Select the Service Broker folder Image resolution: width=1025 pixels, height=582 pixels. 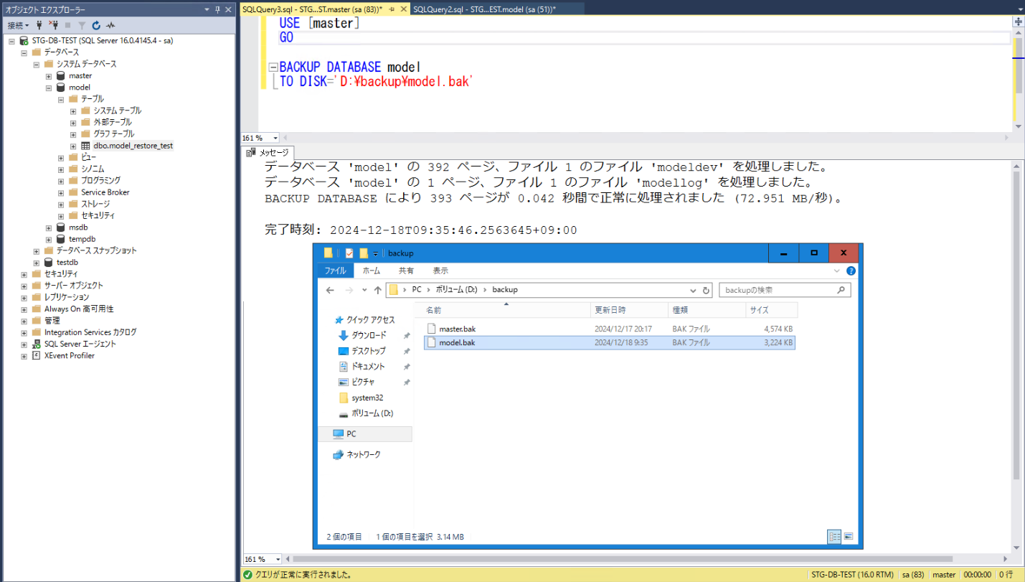point(105,192)
